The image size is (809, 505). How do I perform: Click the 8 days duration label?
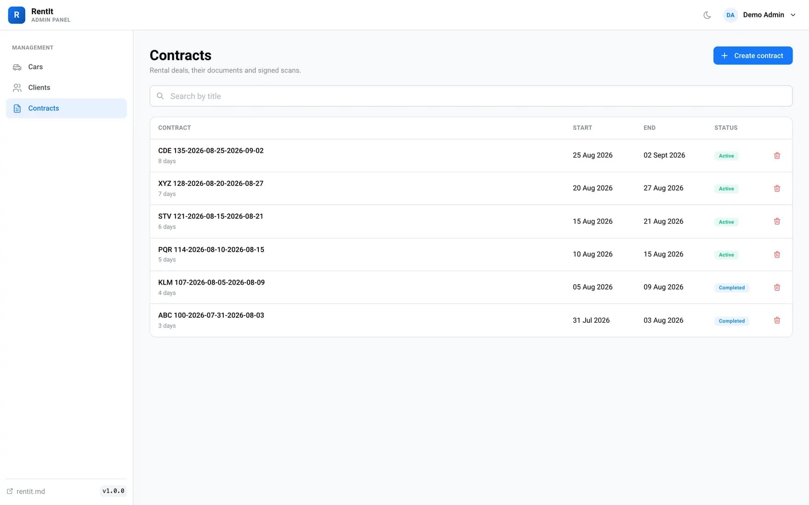(167, 161)
